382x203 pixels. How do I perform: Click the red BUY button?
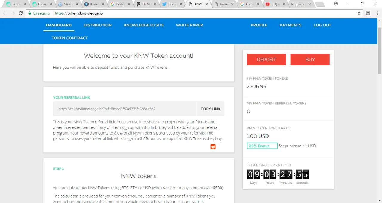tap(310, 60)
